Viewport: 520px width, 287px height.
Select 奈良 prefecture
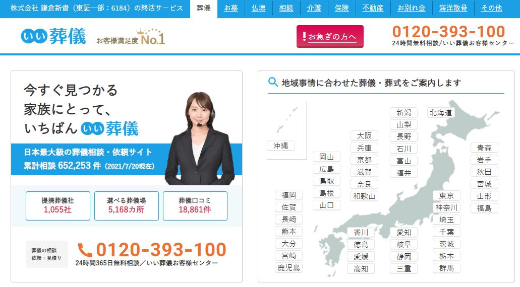point(364,184)
